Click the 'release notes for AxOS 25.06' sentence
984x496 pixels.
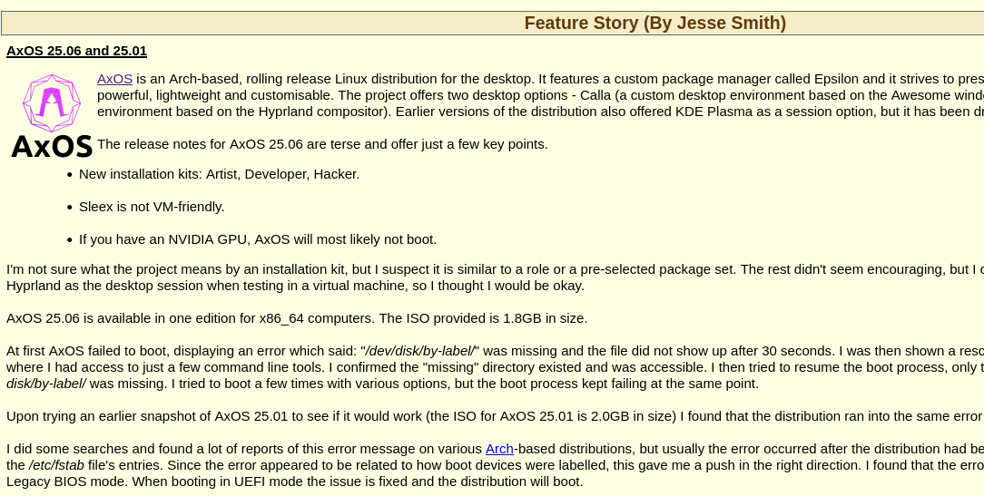pos(322,144)
